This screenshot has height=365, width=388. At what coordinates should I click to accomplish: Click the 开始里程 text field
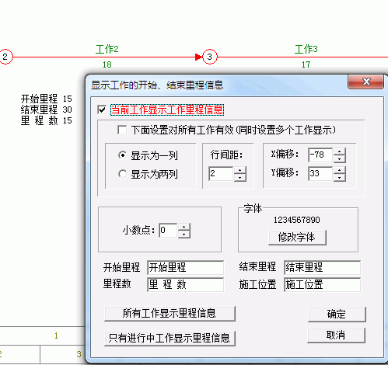[185, 267]
